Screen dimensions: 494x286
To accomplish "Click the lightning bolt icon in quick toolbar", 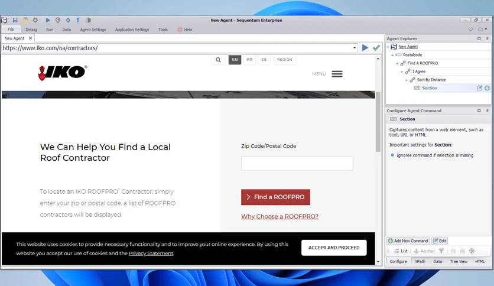I will point(78,20).
